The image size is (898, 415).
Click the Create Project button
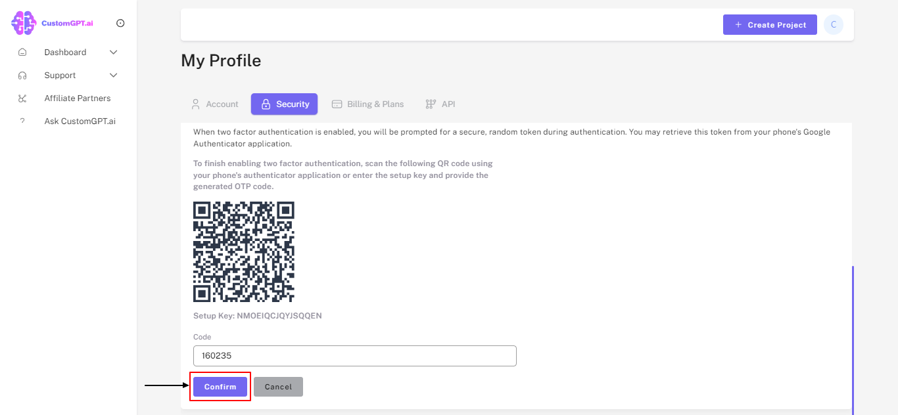pyautogui.click(x=770, y=25)
